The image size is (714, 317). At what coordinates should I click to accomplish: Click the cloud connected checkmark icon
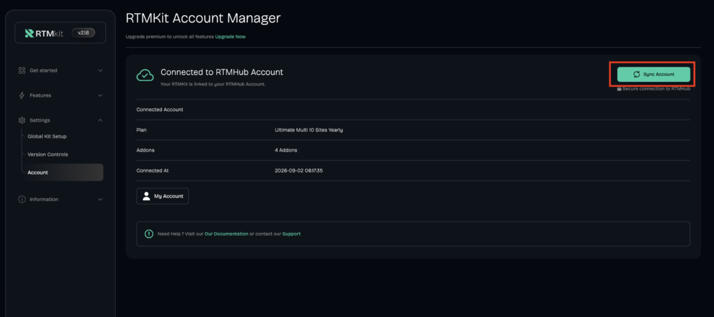click(145, 75)
